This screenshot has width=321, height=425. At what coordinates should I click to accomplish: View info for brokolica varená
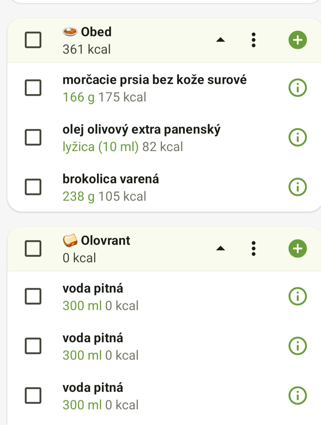(x=297, y=187)
